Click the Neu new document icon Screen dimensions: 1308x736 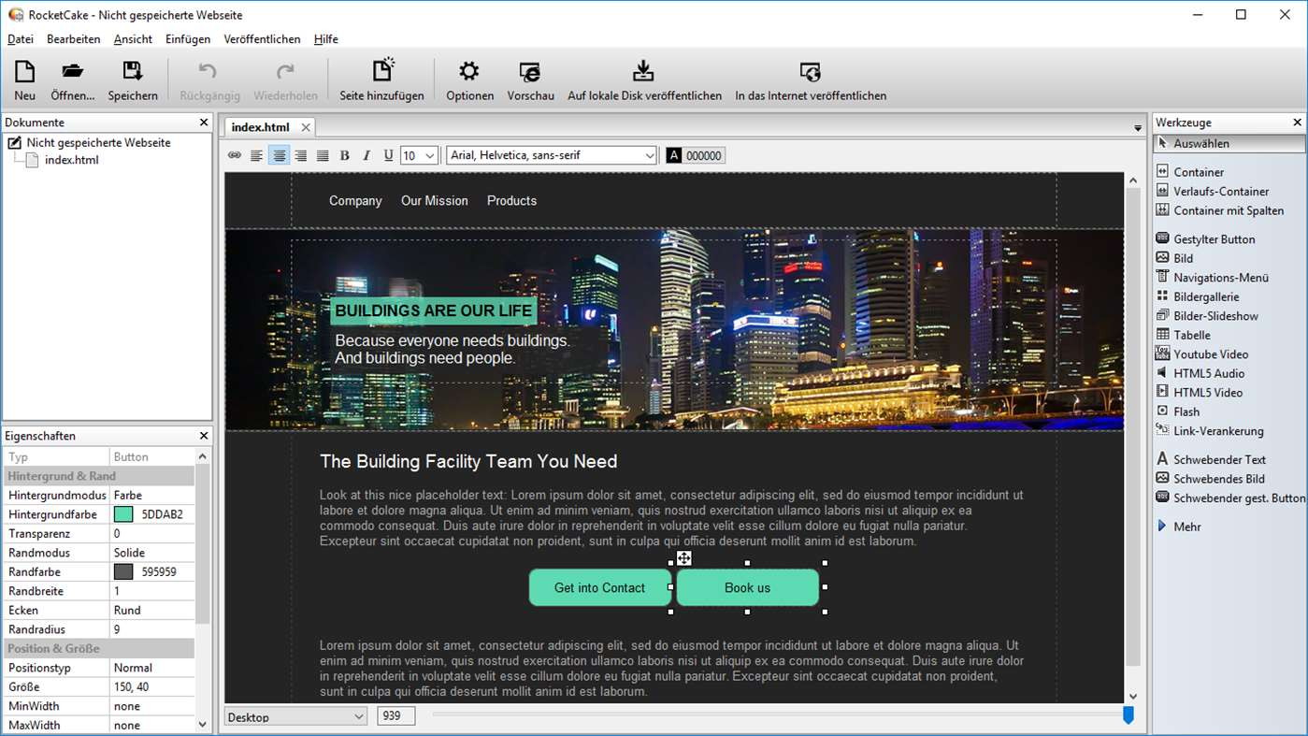(x=24, y=73)
